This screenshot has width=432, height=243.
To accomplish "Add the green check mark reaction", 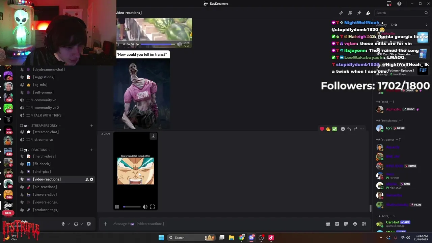I will point(334,129).
